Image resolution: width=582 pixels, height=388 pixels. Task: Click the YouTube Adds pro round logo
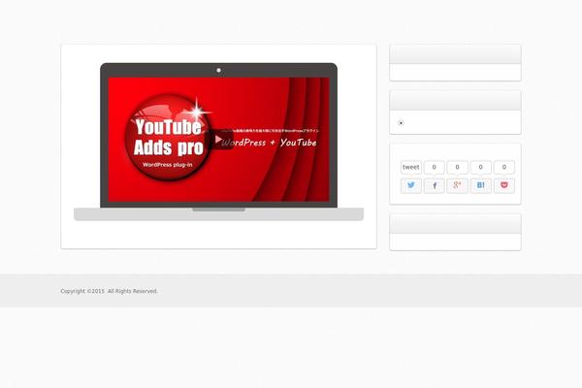pyautogui.click(x=168, y=138)
